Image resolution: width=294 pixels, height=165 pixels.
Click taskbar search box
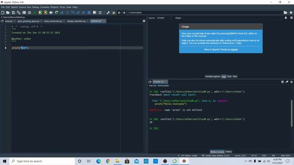[x=42, y=161]
